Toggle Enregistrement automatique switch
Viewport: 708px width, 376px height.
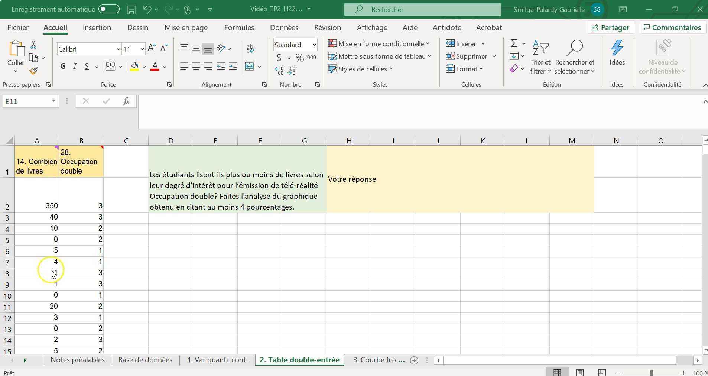(x=109, y=9)
